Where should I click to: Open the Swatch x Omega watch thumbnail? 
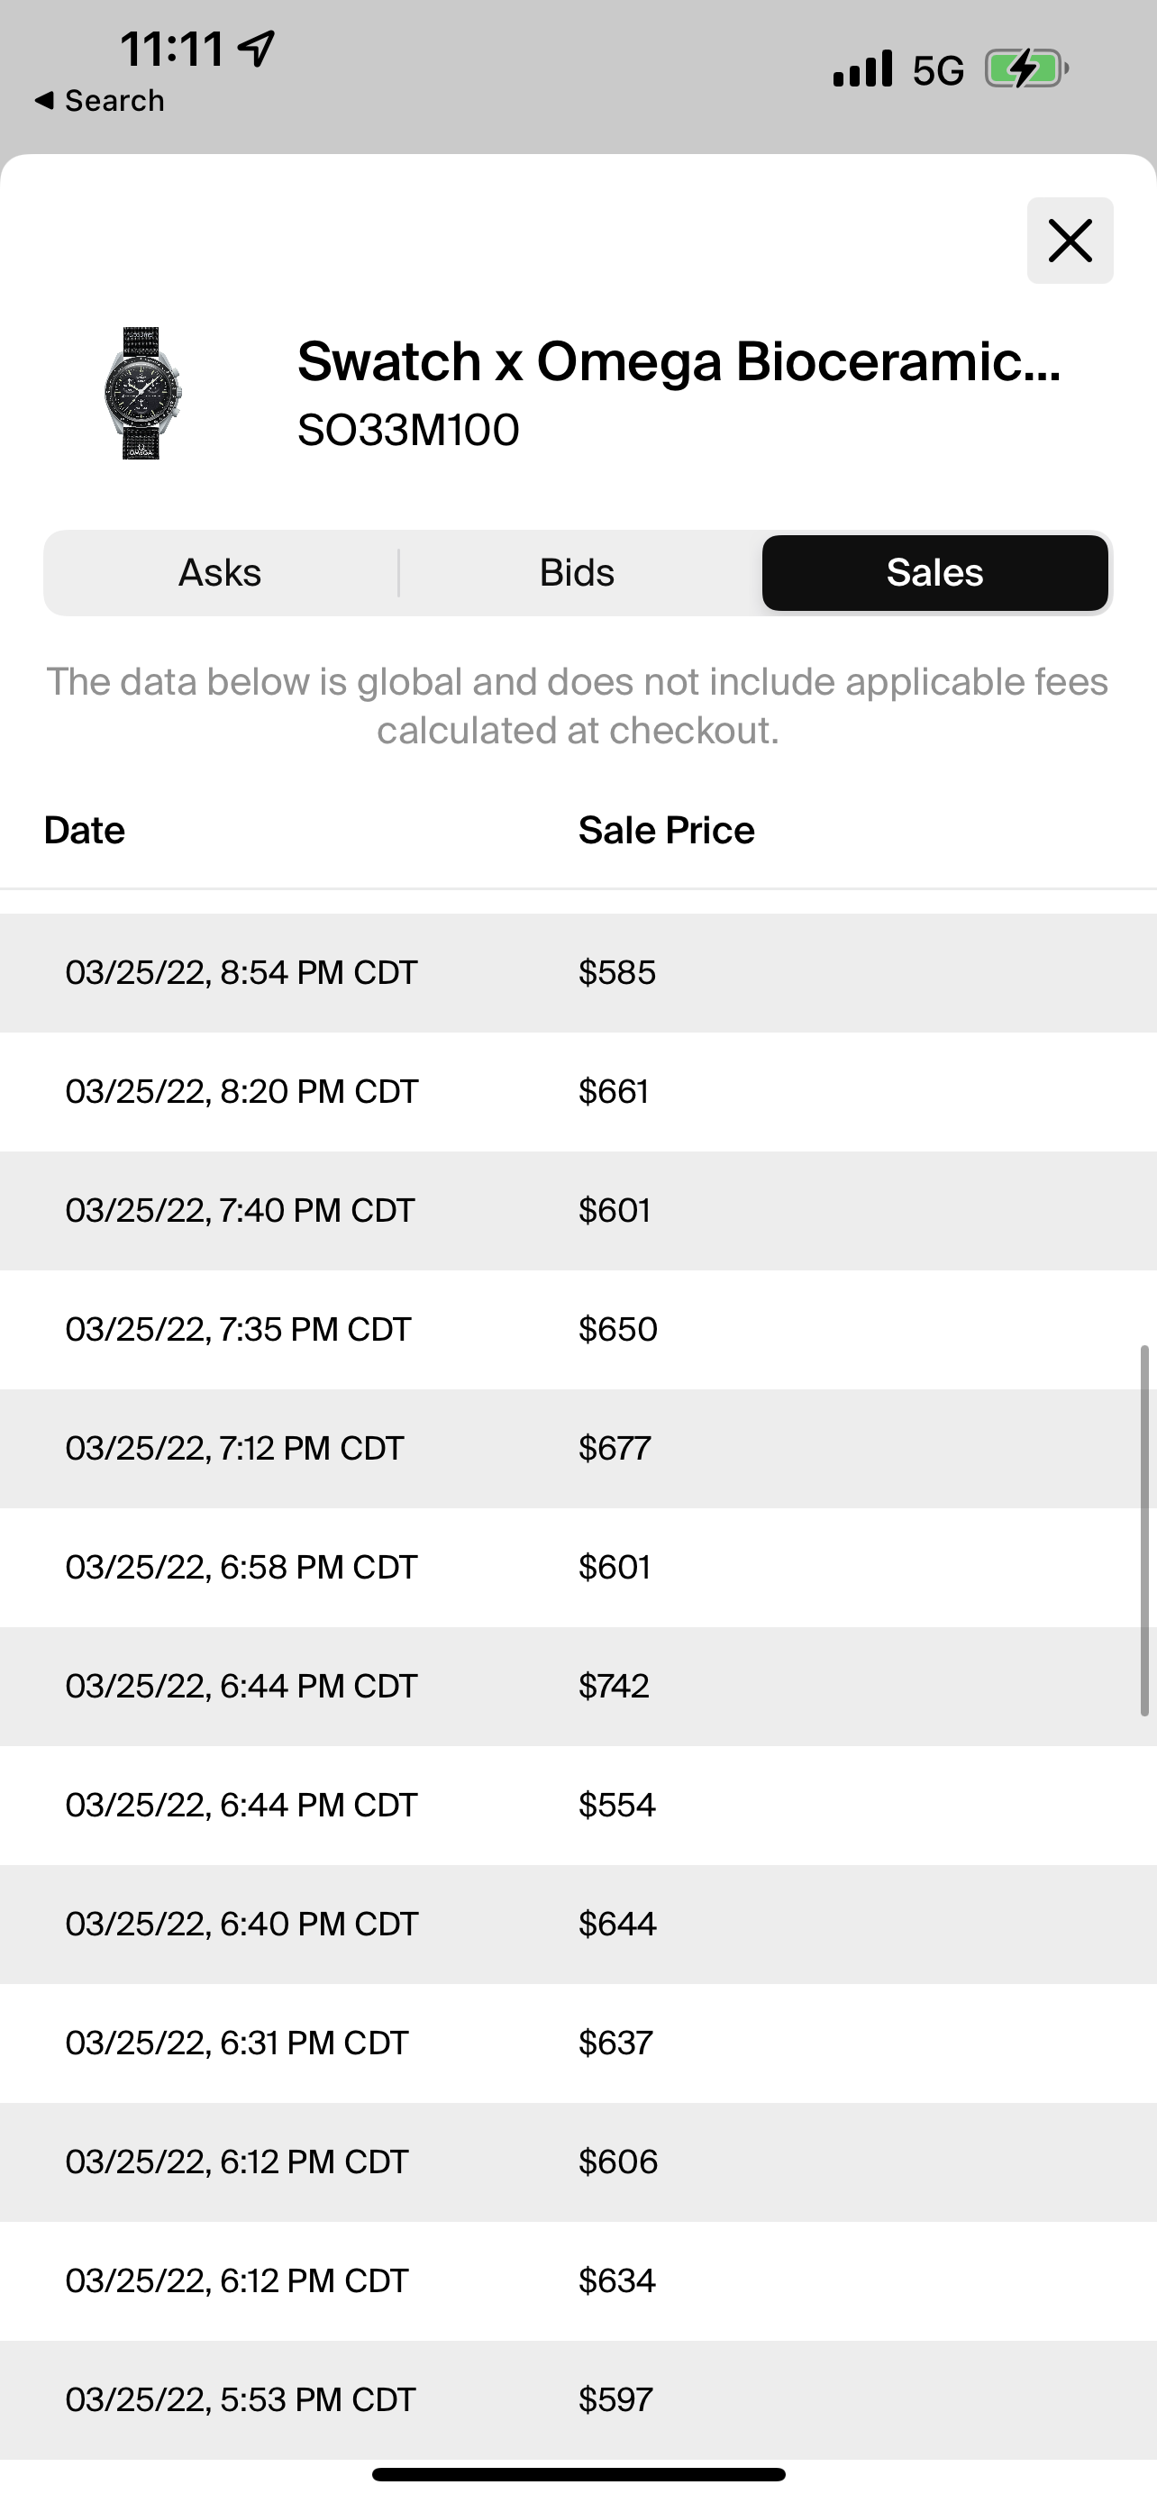(x=144, y=393)
